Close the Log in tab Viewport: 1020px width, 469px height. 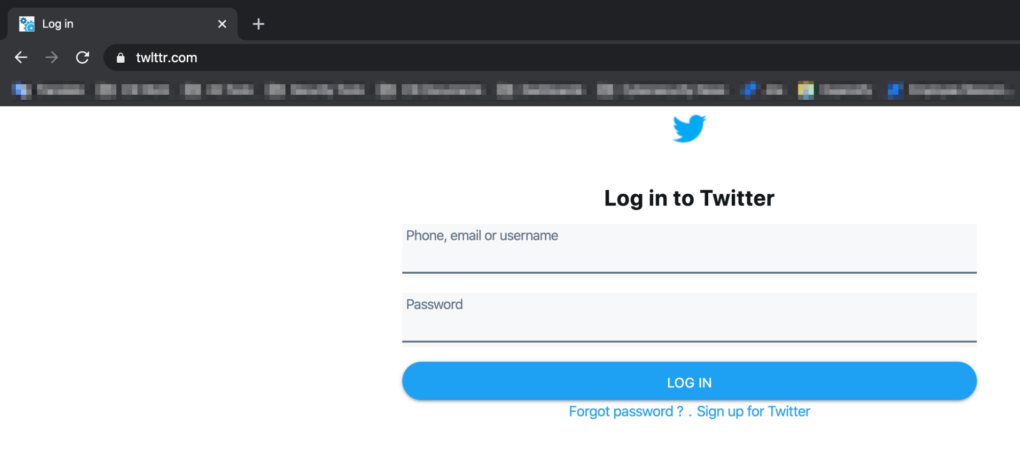tap(222, 24)
